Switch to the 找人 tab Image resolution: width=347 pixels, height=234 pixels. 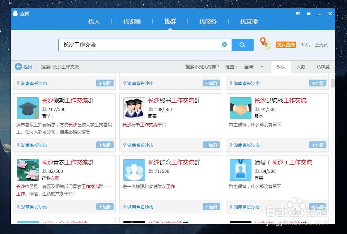pos(94,21)
